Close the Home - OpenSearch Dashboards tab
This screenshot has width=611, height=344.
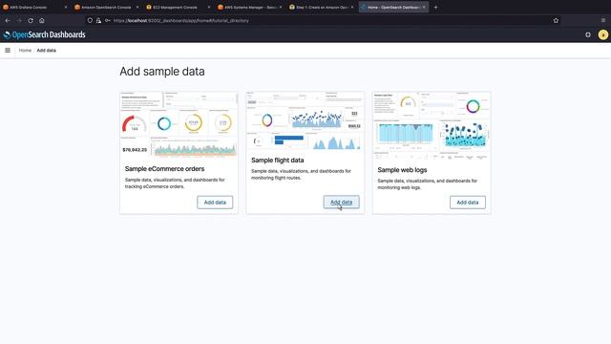424,7
